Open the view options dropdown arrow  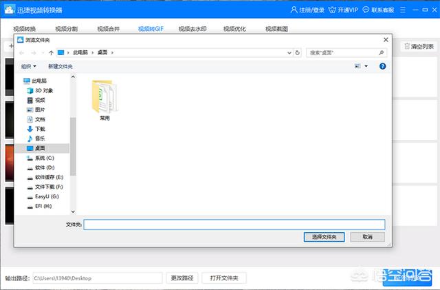pos(366,66)
